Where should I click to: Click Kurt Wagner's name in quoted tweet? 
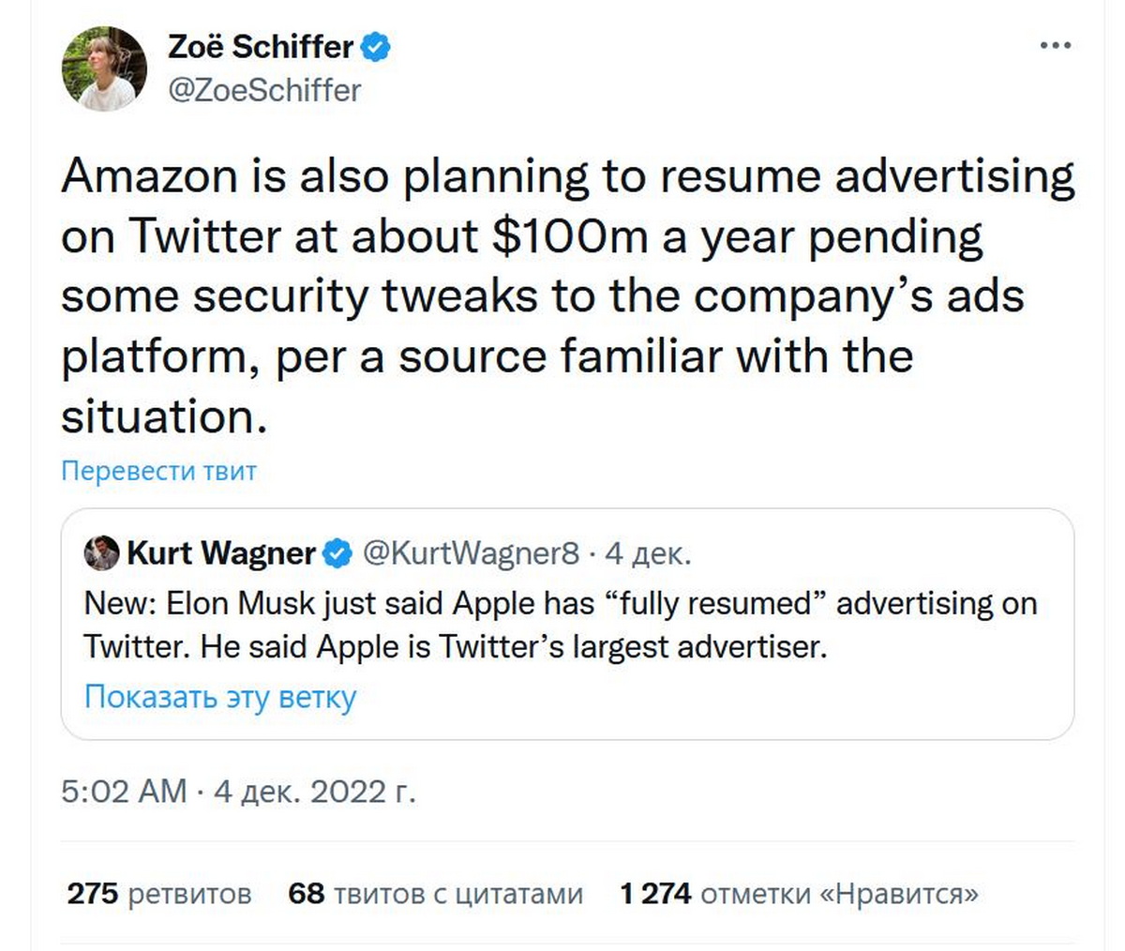pyautogui.click(x=220, y=553)
